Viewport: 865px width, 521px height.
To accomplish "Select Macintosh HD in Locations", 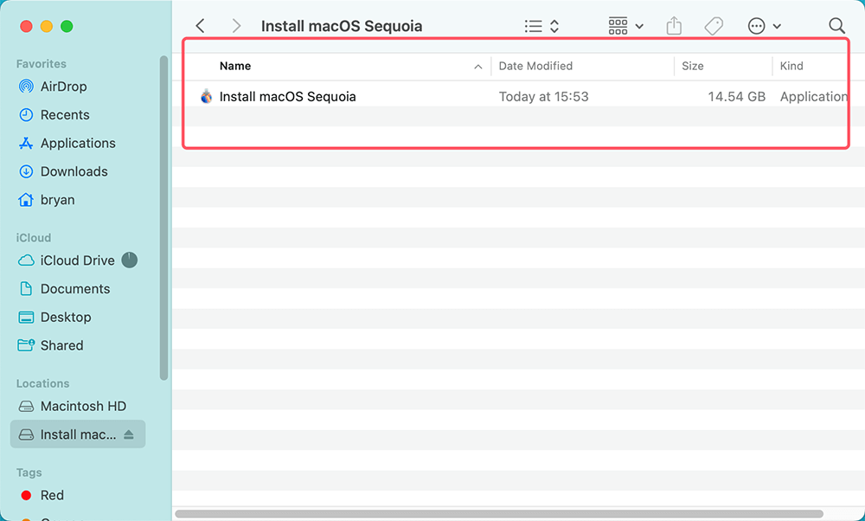I will pos(83,406).
